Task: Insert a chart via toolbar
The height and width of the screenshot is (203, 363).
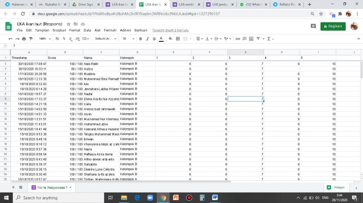Action: point(251,39)
